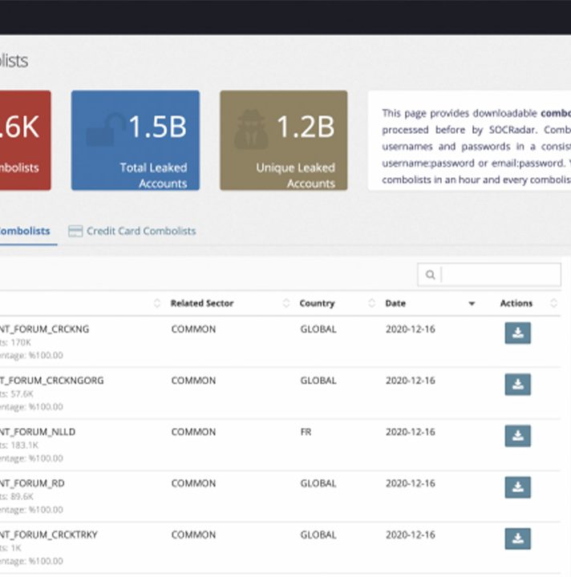Download the T_FORUM_CRCKNGORG combolist

point(517,385)
